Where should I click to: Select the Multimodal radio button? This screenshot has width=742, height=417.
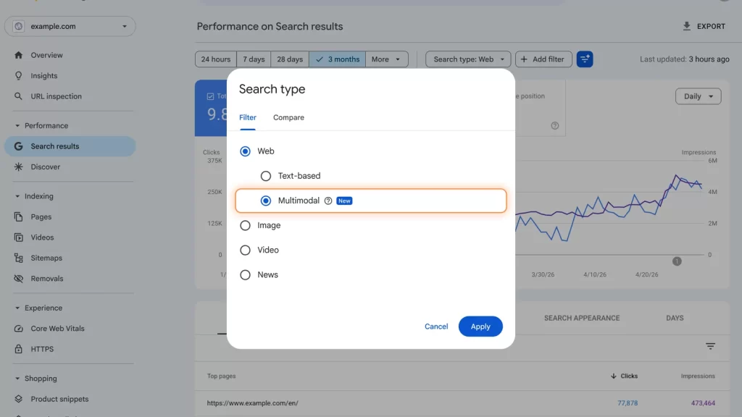point(265,201)
